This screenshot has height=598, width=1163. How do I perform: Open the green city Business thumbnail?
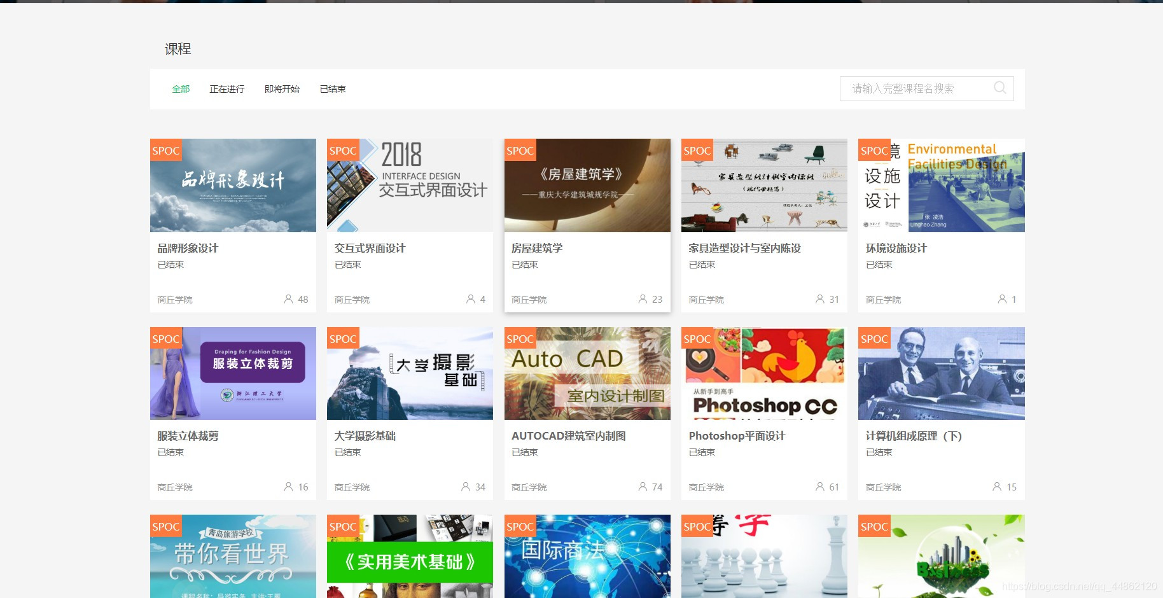pos(942,556)
